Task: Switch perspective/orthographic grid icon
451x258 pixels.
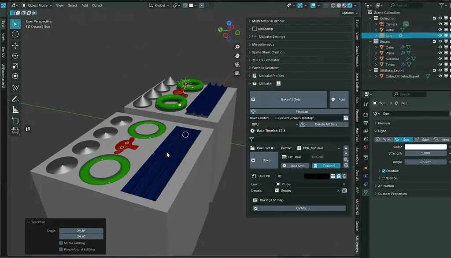Action: (237, 73)
